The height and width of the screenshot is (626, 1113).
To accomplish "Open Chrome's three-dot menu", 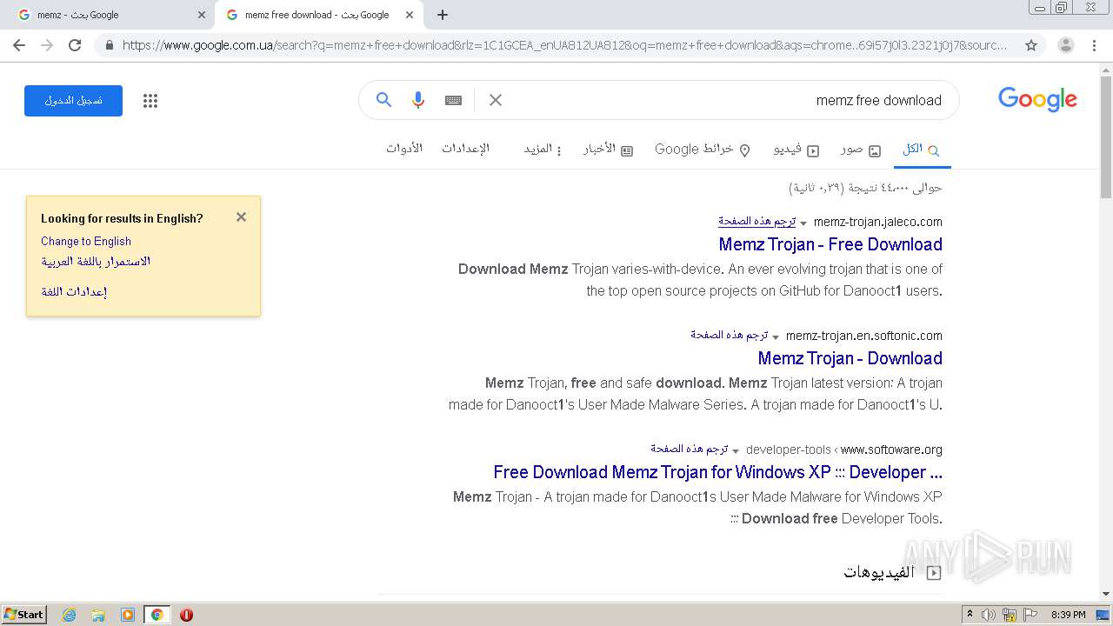I will (x=1094, y=45).
